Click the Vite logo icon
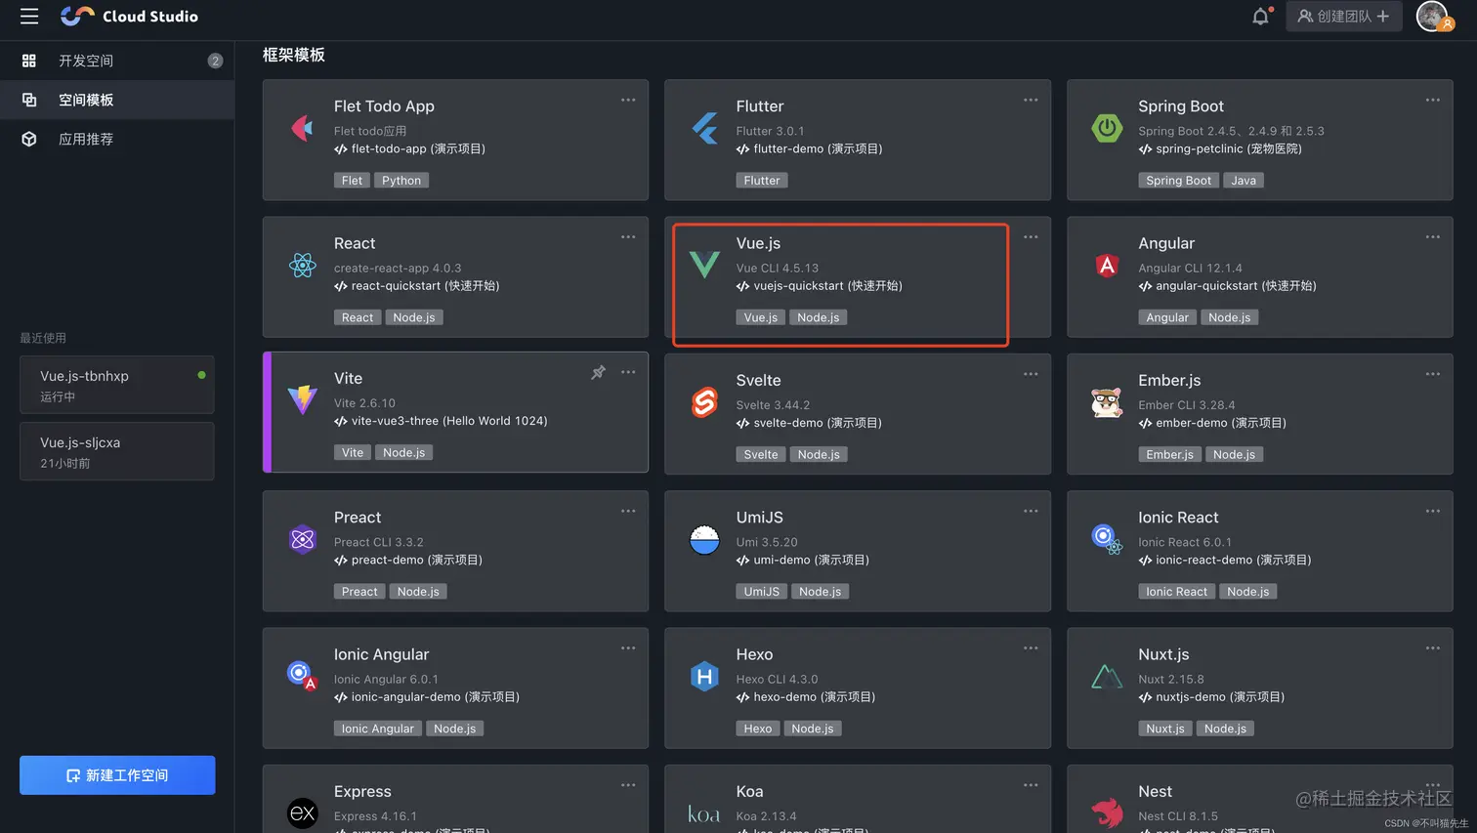Image resolution: width=1477 pixels, height=833 pixels. coord(303,399)
